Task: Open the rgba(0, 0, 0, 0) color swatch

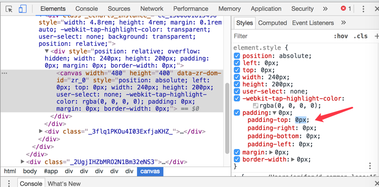Action: coord(255,106)
